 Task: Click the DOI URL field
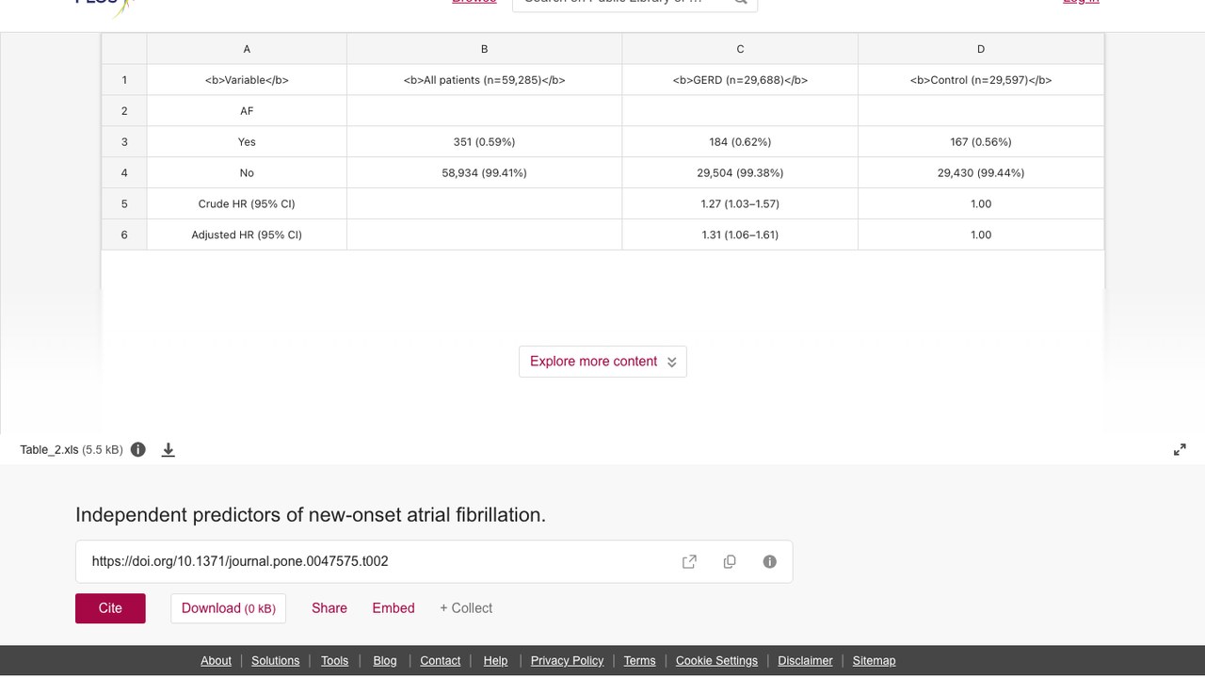[x=434, y=561]
